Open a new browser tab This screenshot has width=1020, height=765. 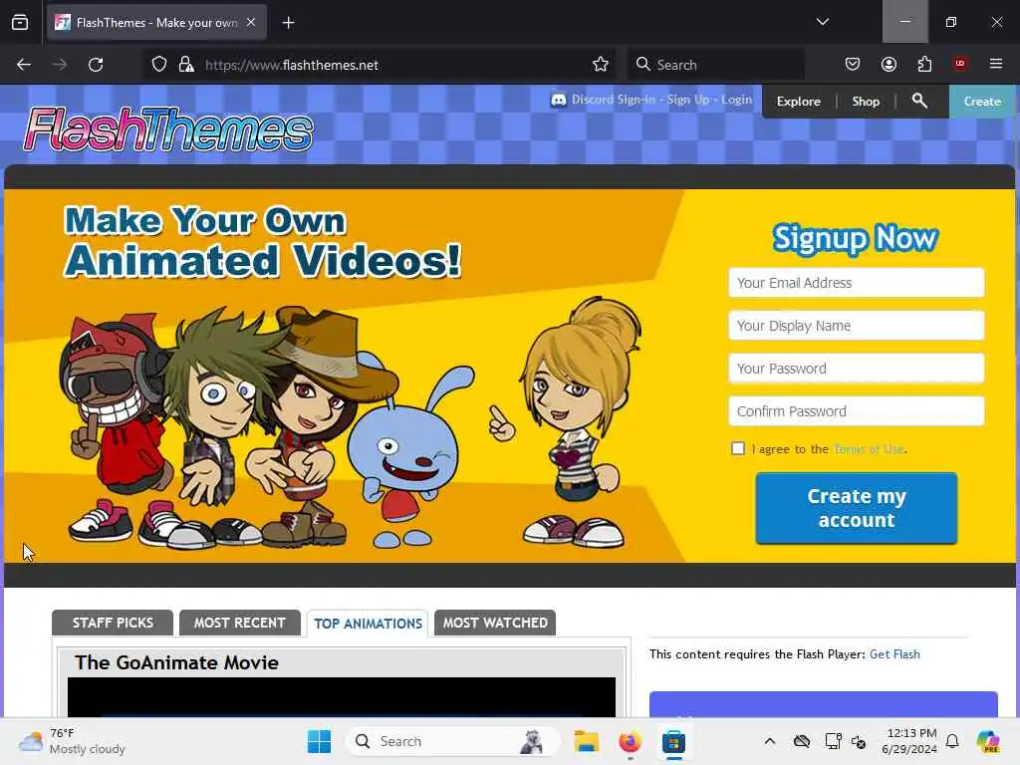pyautogui.click(x=288, y=23)
